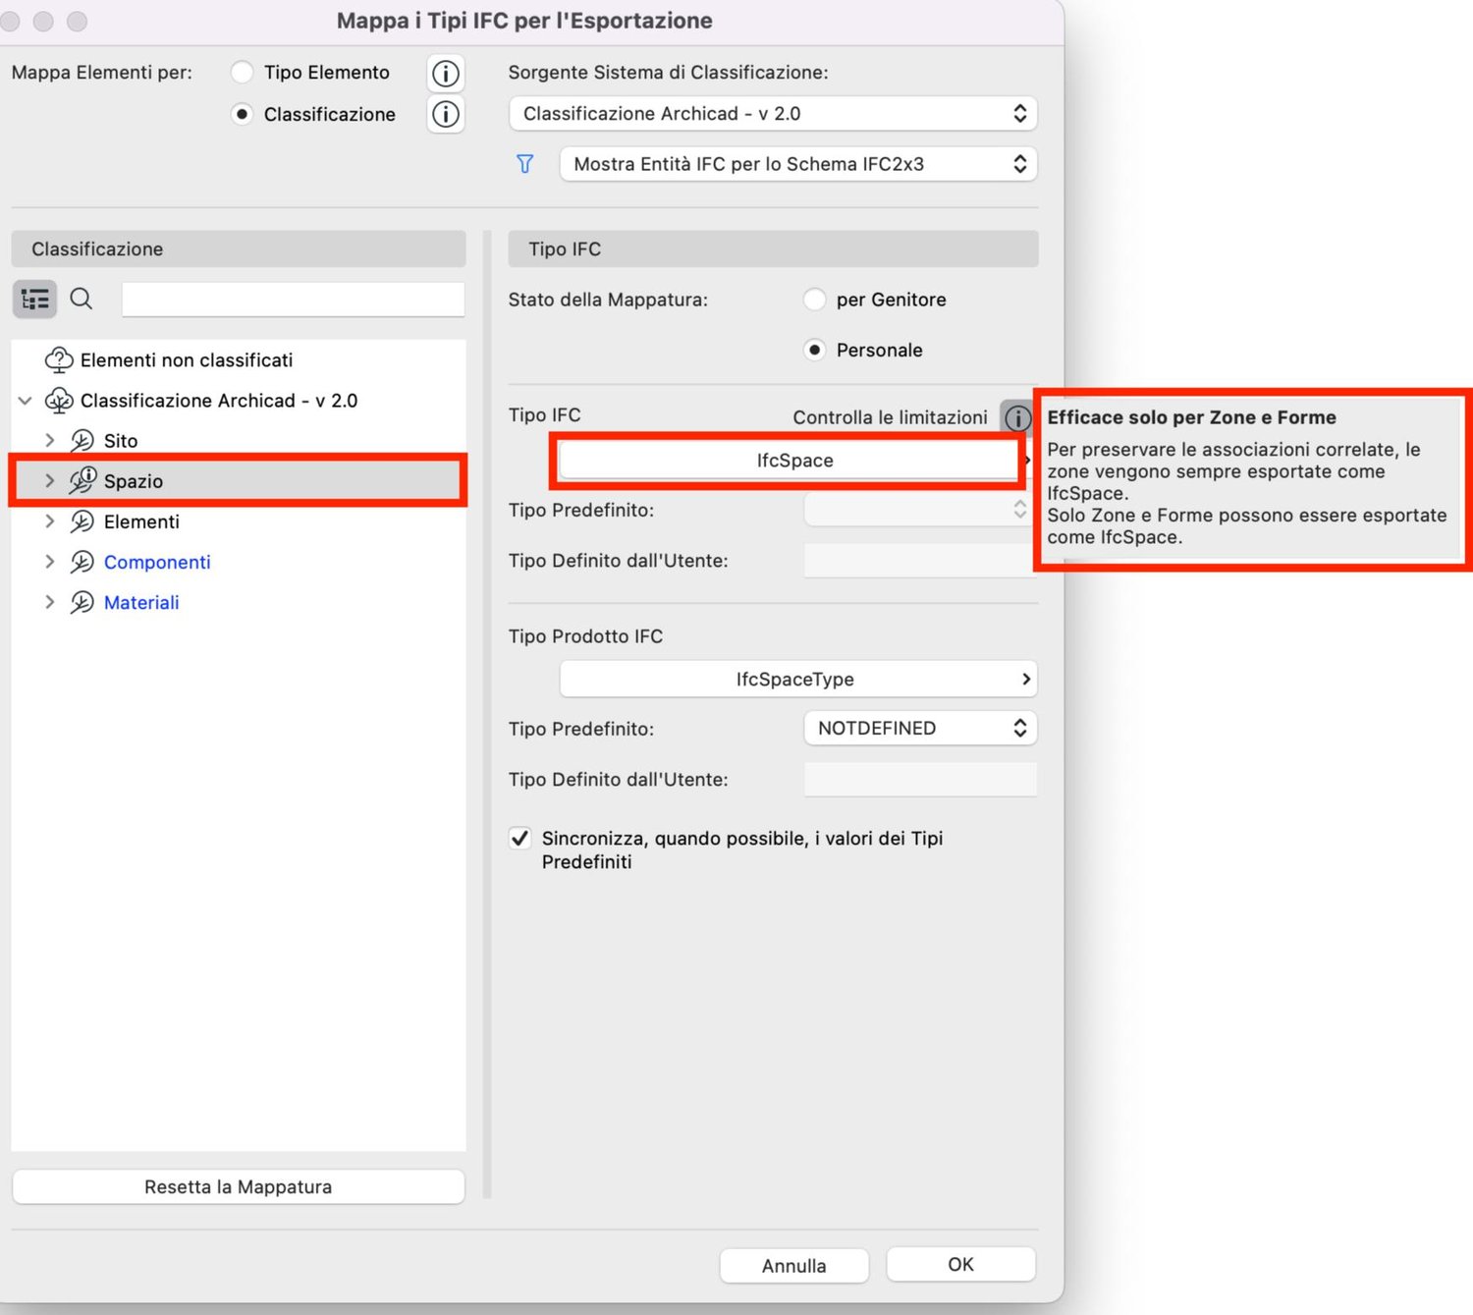
Task: Click the classification search input field
Action: click(293, 300)
